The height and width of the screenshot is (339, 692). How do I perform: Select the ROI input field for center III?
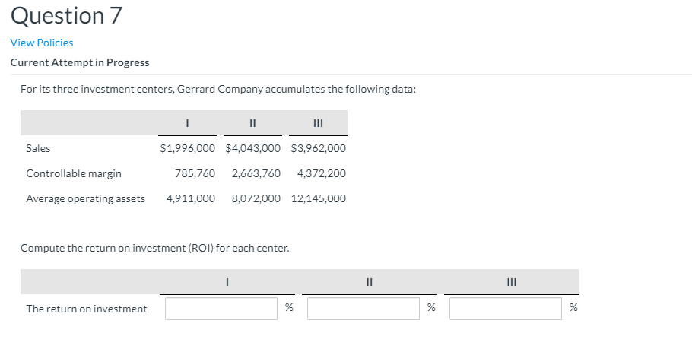[505, 309]
